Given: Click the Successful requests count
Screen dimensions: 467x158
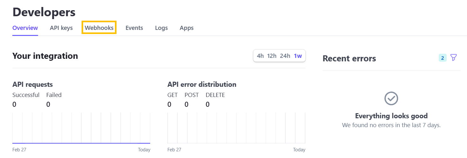Looking at the screenshot, I should (x=14, y=104).
